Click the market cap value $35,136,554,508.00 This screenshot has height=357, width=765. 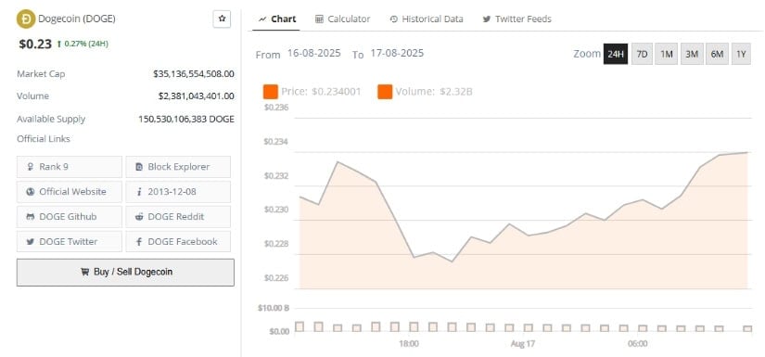[193, 74]
